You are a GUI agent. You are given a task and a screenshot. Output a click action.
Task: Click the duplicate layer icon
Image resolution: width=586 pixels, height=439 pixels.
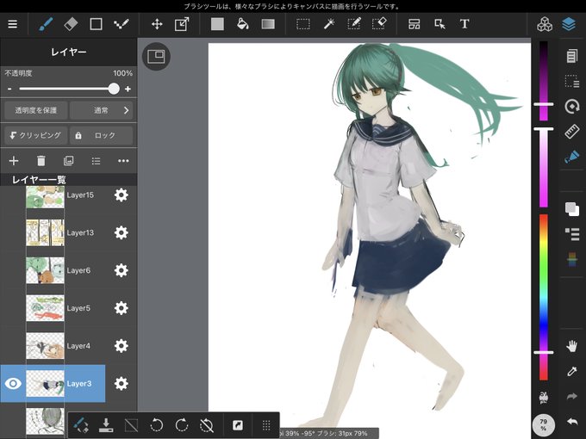pyautogui.click(x=68, y=161)
